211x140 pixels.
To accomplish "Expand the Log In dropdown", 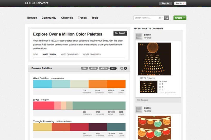I will point(180,3).
